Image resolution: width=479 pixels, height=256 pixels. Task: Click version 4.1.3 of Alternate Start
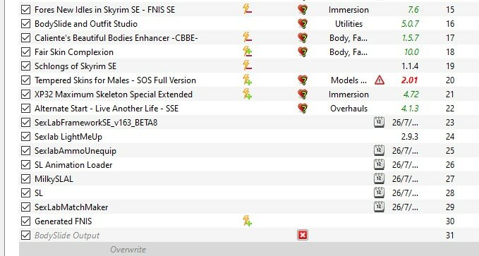[410, 109]
